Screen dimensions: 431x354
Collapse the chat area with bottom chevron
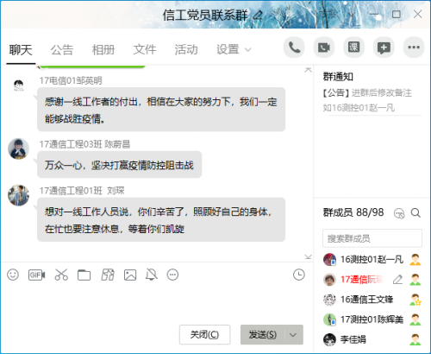click(308, 256)
